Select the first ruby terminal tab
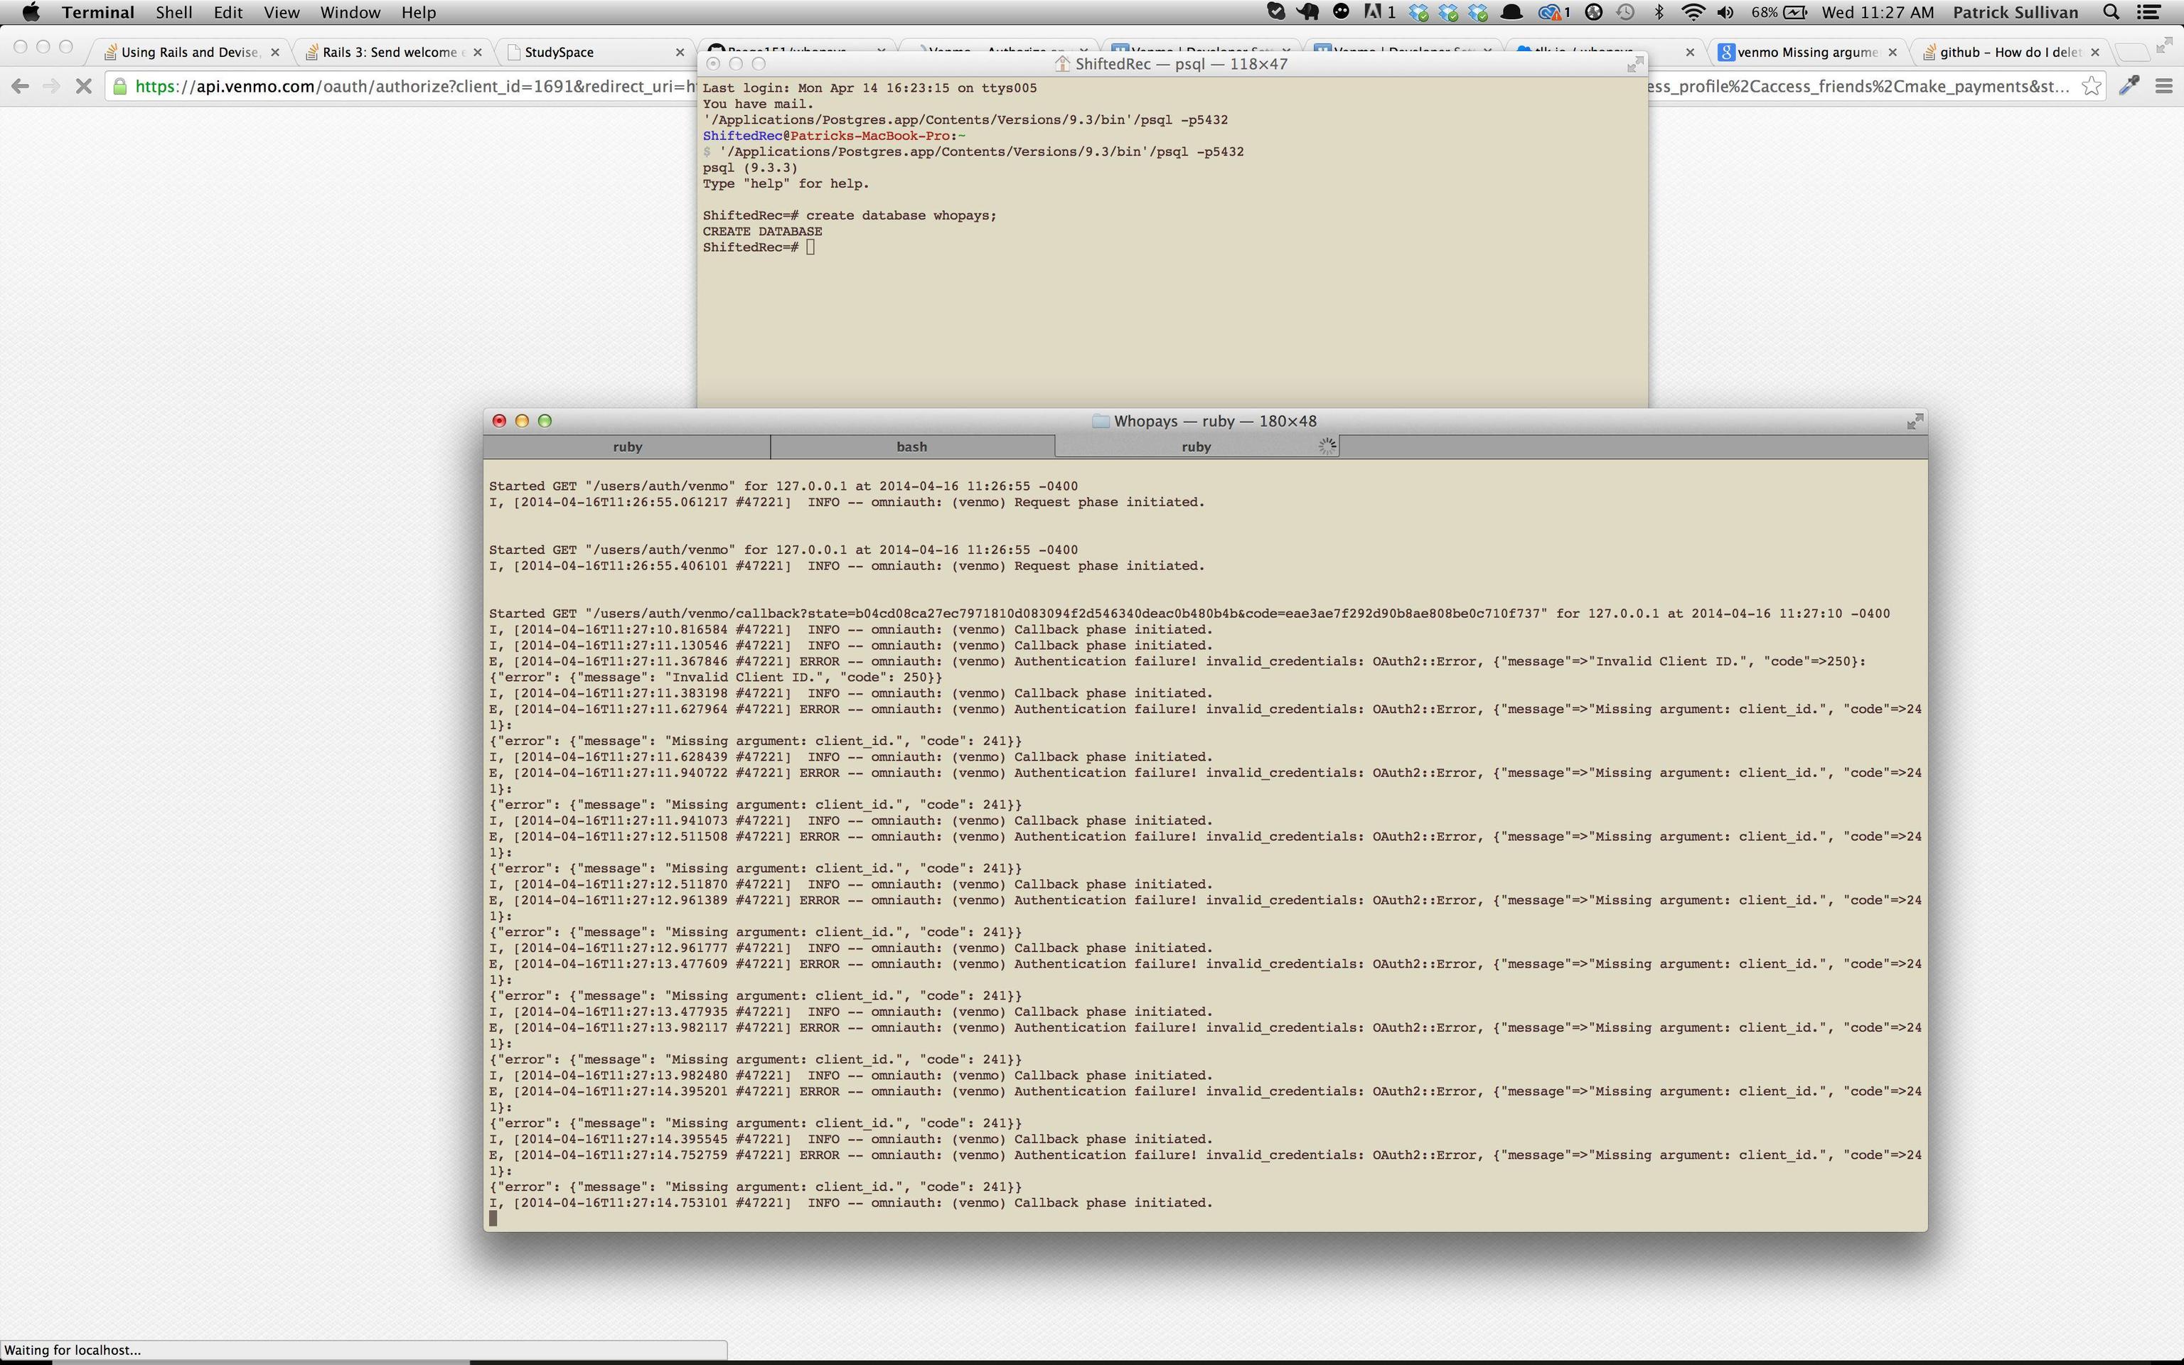Screen dimensions: 2184x1365 click(x=627, y=447)
